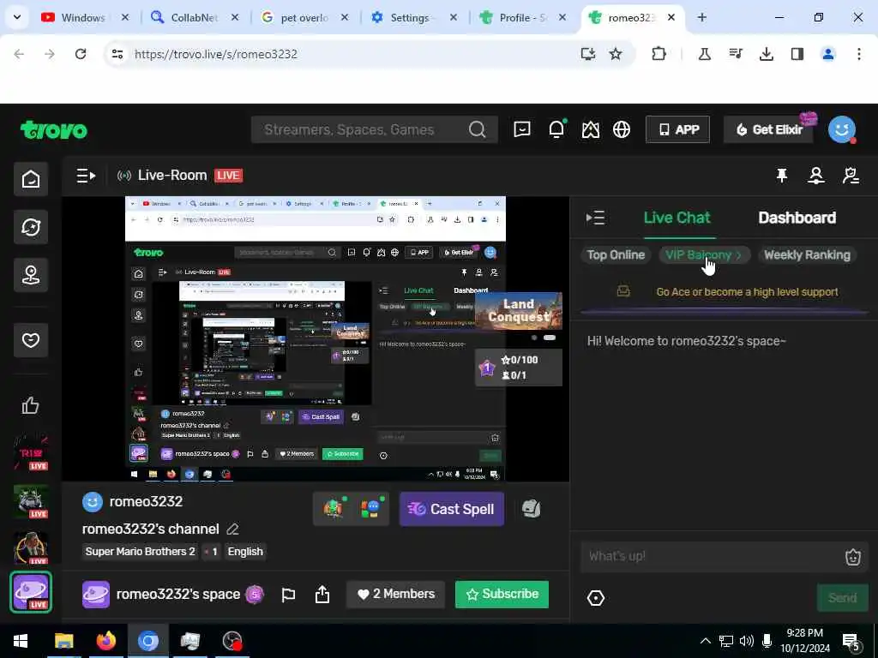This screenshot has height=658, width=878.
Task: Show hidden system tray icons
Action: (706, 641)
